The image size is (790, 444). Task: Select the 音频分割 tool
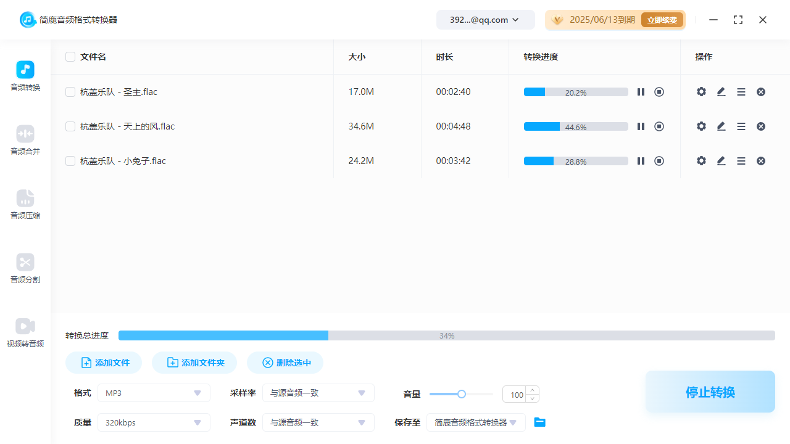[x=25, y=269]
